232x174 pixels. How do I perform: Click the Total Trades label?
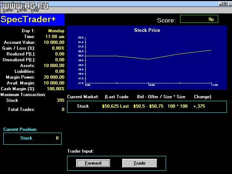[21, 109]
